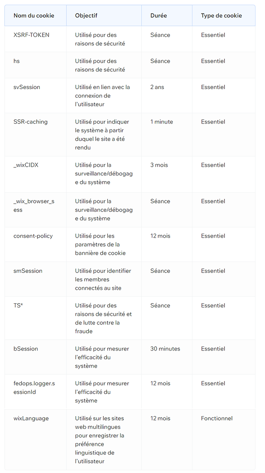265x473 pixels.
Task: Click the wixLanguage cookie name
Action: [31, 418]
